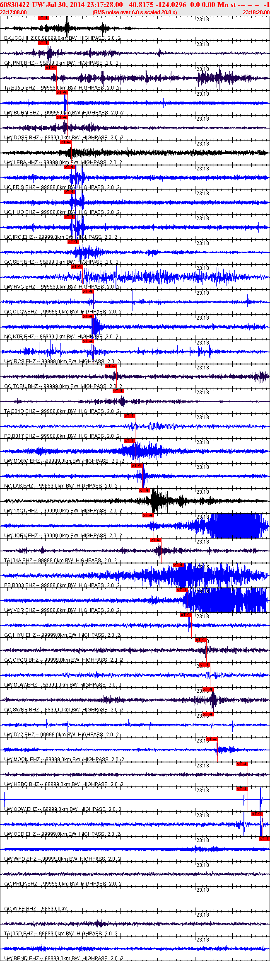The width and height of the screenshot is (270, 961).
Task: Click the pick flag on the CC SWNB BHZ trace
Action: (x=208, y=689)
